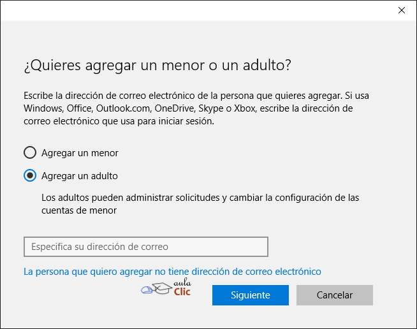The height and width of the screenshot is (329, 417).
Task: Click the "Agregar un adulto" label text
Action: tap(80, 175)
